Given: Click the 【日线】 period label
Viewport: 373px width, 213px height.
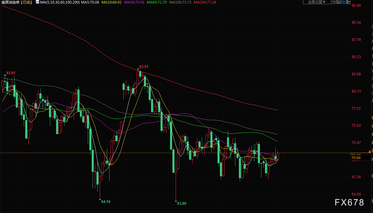Looking at the screenshot, I should 26,2.
